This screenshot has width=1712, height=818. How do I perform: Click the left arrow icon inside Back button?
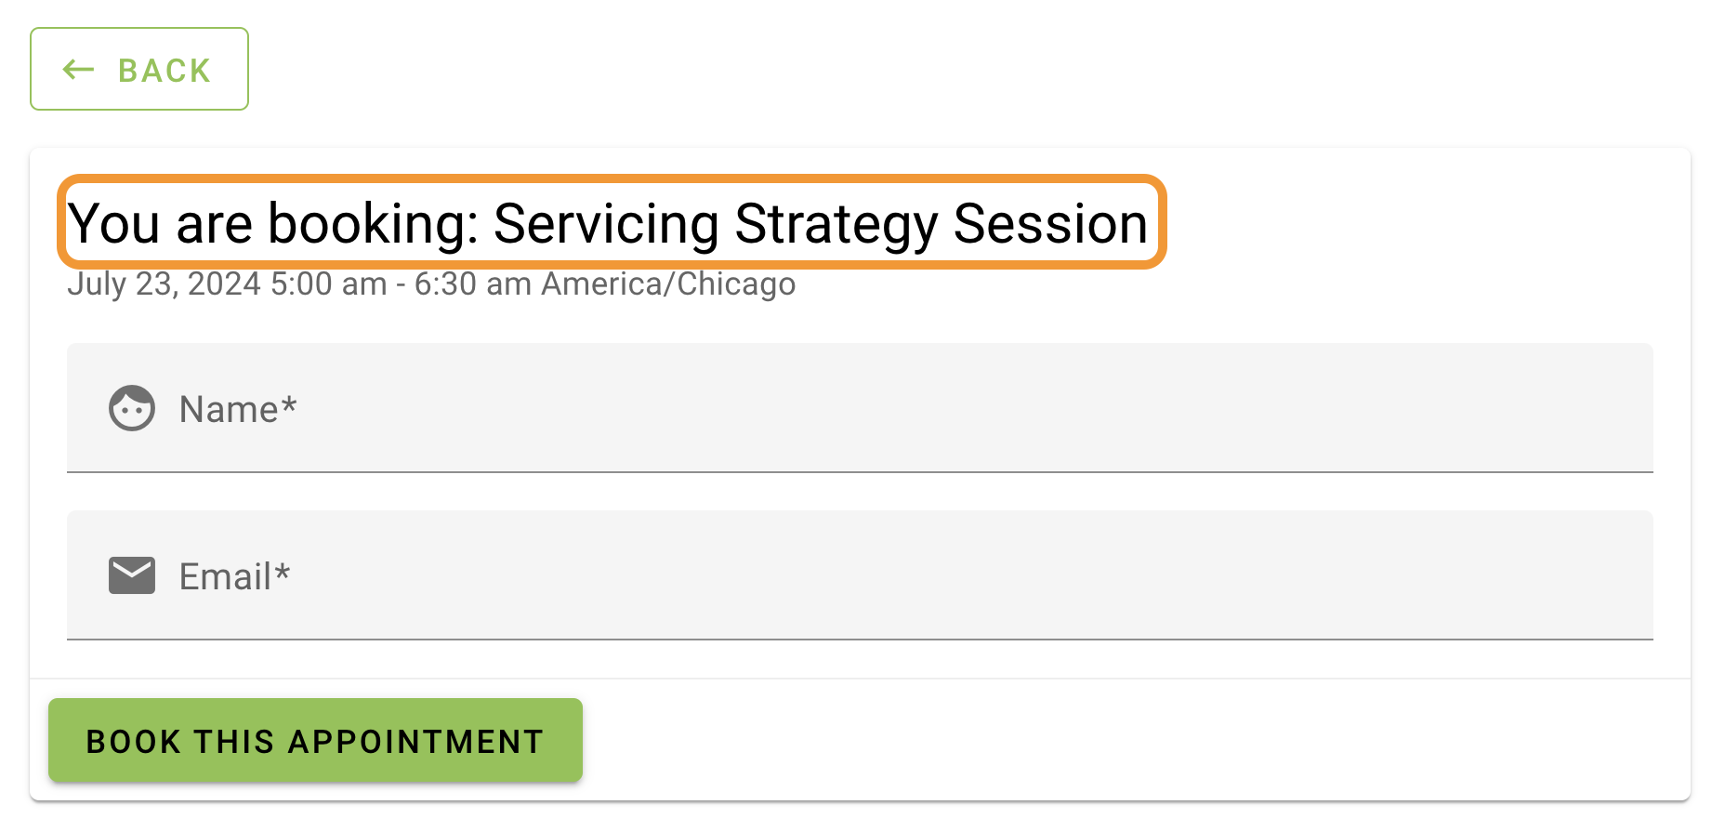[x=79, y=69]
